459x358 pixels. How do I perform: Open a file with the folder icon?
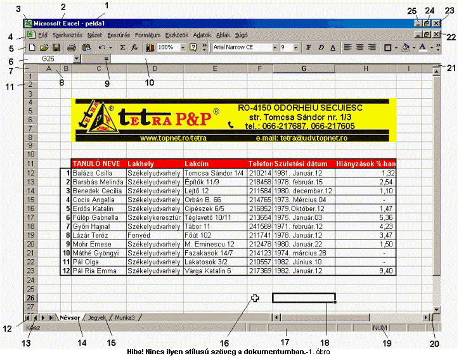tap(44, 48)
